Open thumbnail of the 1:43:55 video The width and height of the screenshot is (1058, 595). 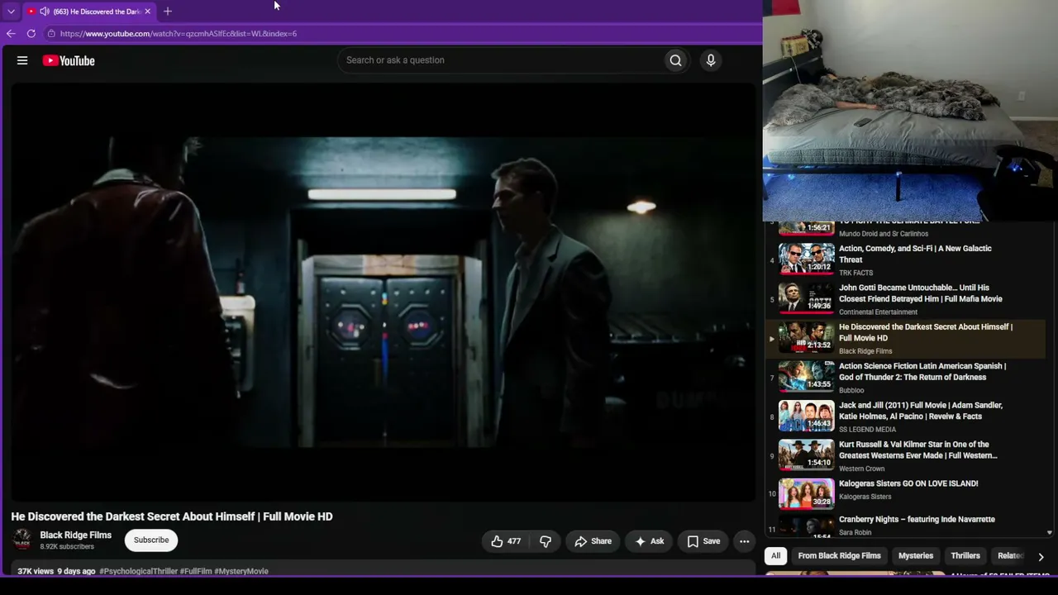(x=807, y=376)
